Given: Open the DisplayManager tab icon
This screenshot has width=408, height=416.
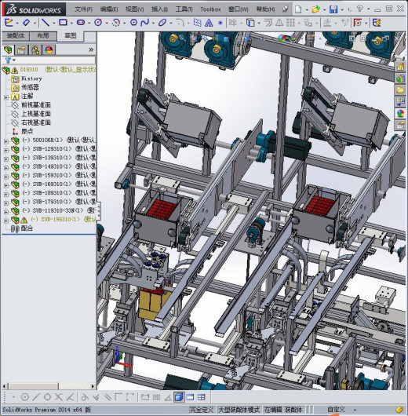Looking at the screenshot, I should tap(49, 50).
